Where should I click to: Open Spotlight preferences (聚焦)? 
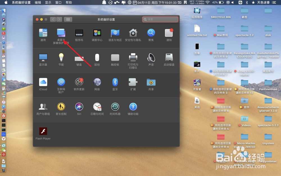151,33
